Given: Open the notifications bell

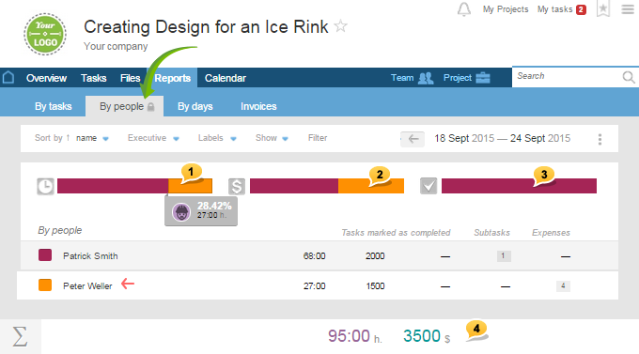Looking at the screenshot, I should (x=464, y=9).
